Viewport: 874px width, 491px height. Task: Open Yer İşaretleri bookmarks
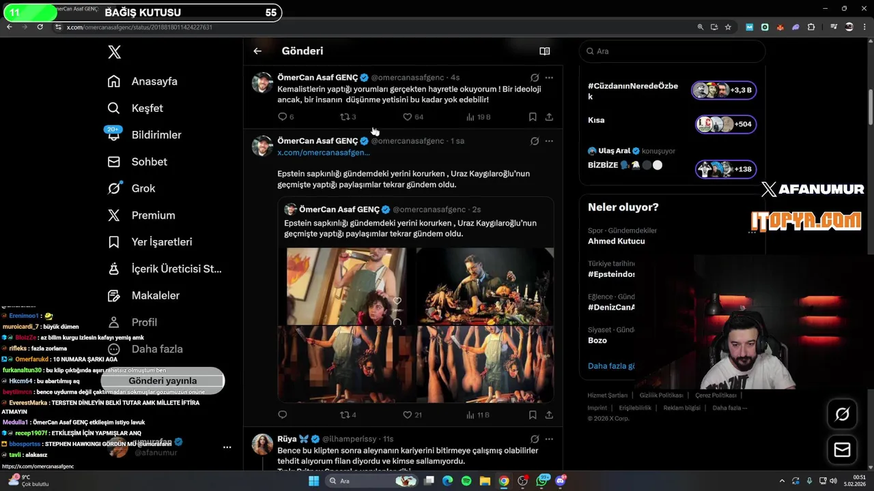pyautogui.click(x=150, y=242)
